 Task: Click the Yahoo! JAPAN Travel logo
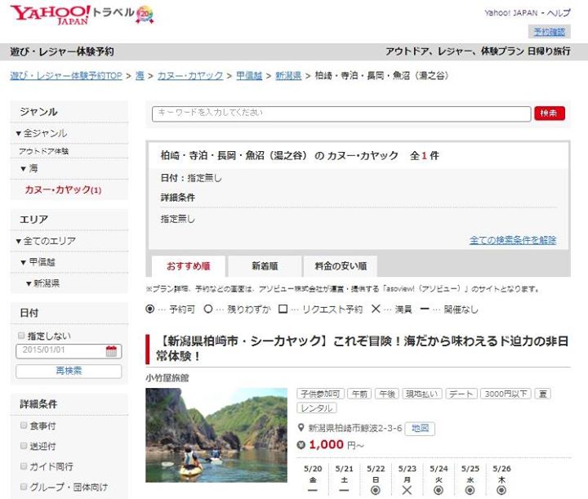pyautogui.click(x=72, y=15)
